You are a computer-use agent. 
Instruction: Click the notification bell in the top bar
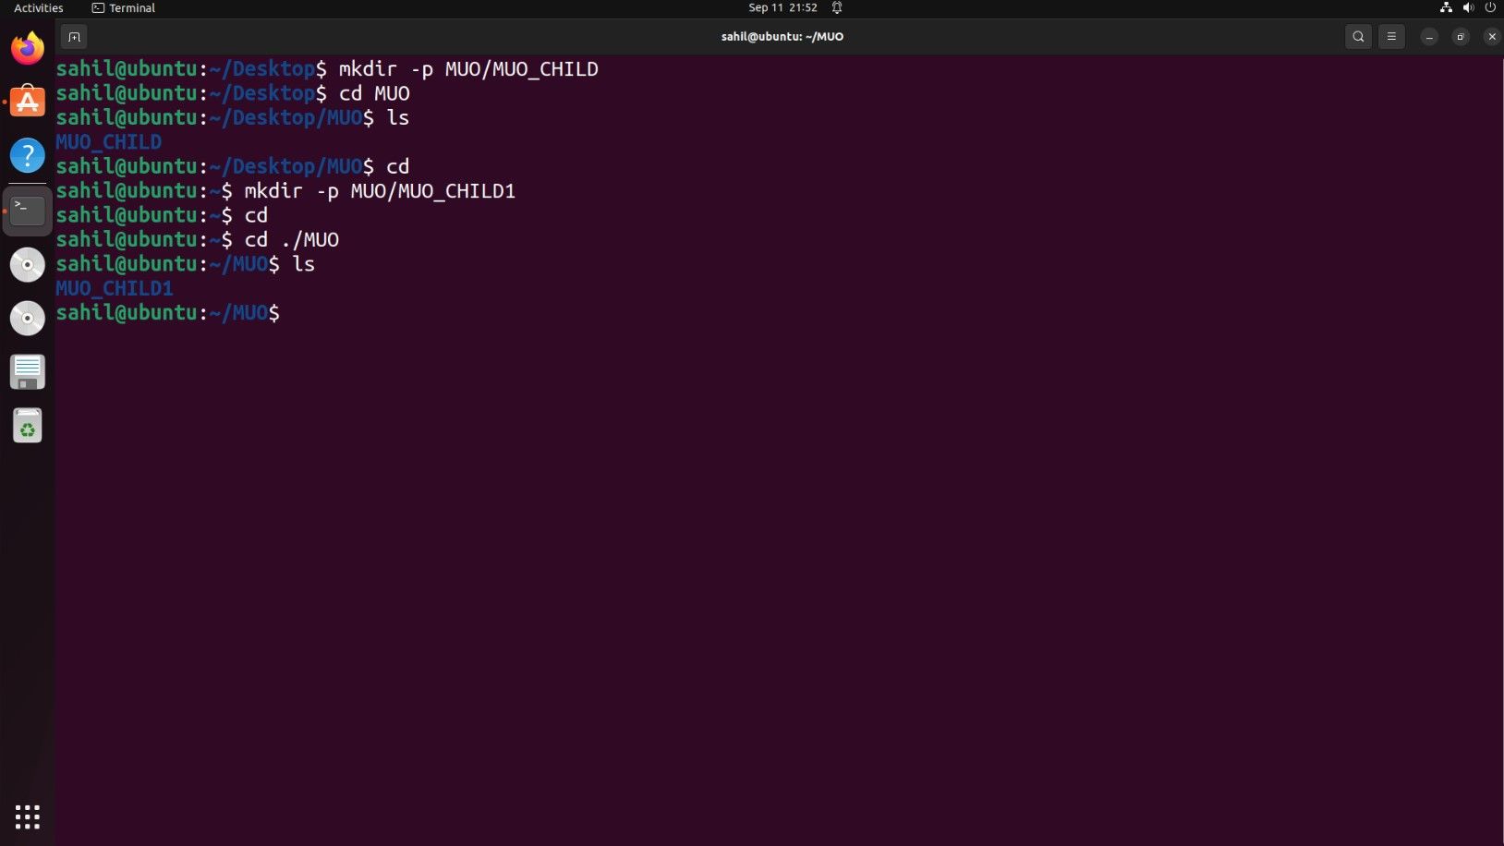[837, 7]
